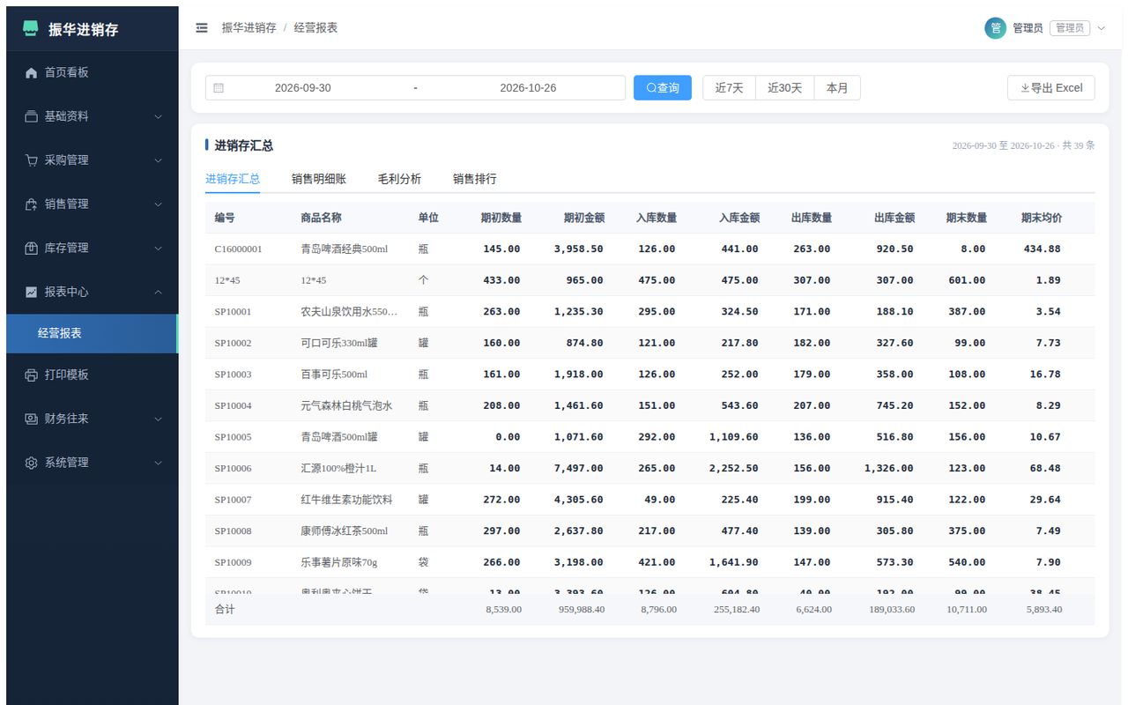Click the end date field 2026-10-26
The height and width of the screenshot is (705, 1128).
(x=528, y=88)
